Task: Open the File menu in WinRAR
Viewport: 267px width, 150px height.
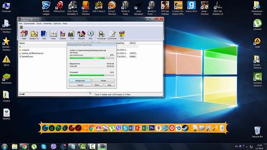Action: pyautogui.click(x=20, y=23)
